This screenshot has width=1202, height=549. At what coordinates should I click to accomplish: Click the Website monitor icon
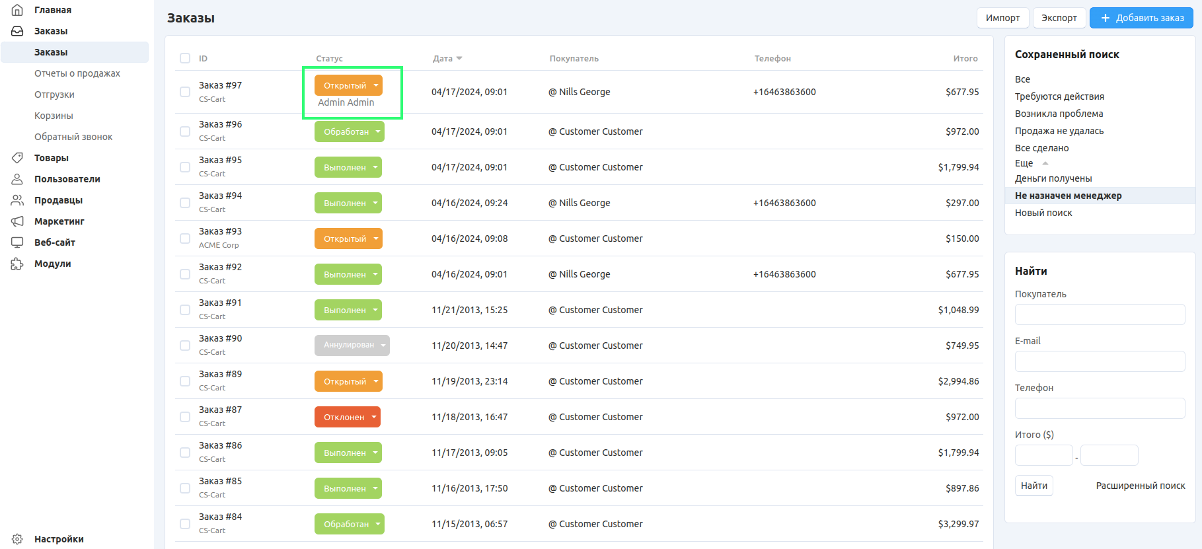point(18,242)
